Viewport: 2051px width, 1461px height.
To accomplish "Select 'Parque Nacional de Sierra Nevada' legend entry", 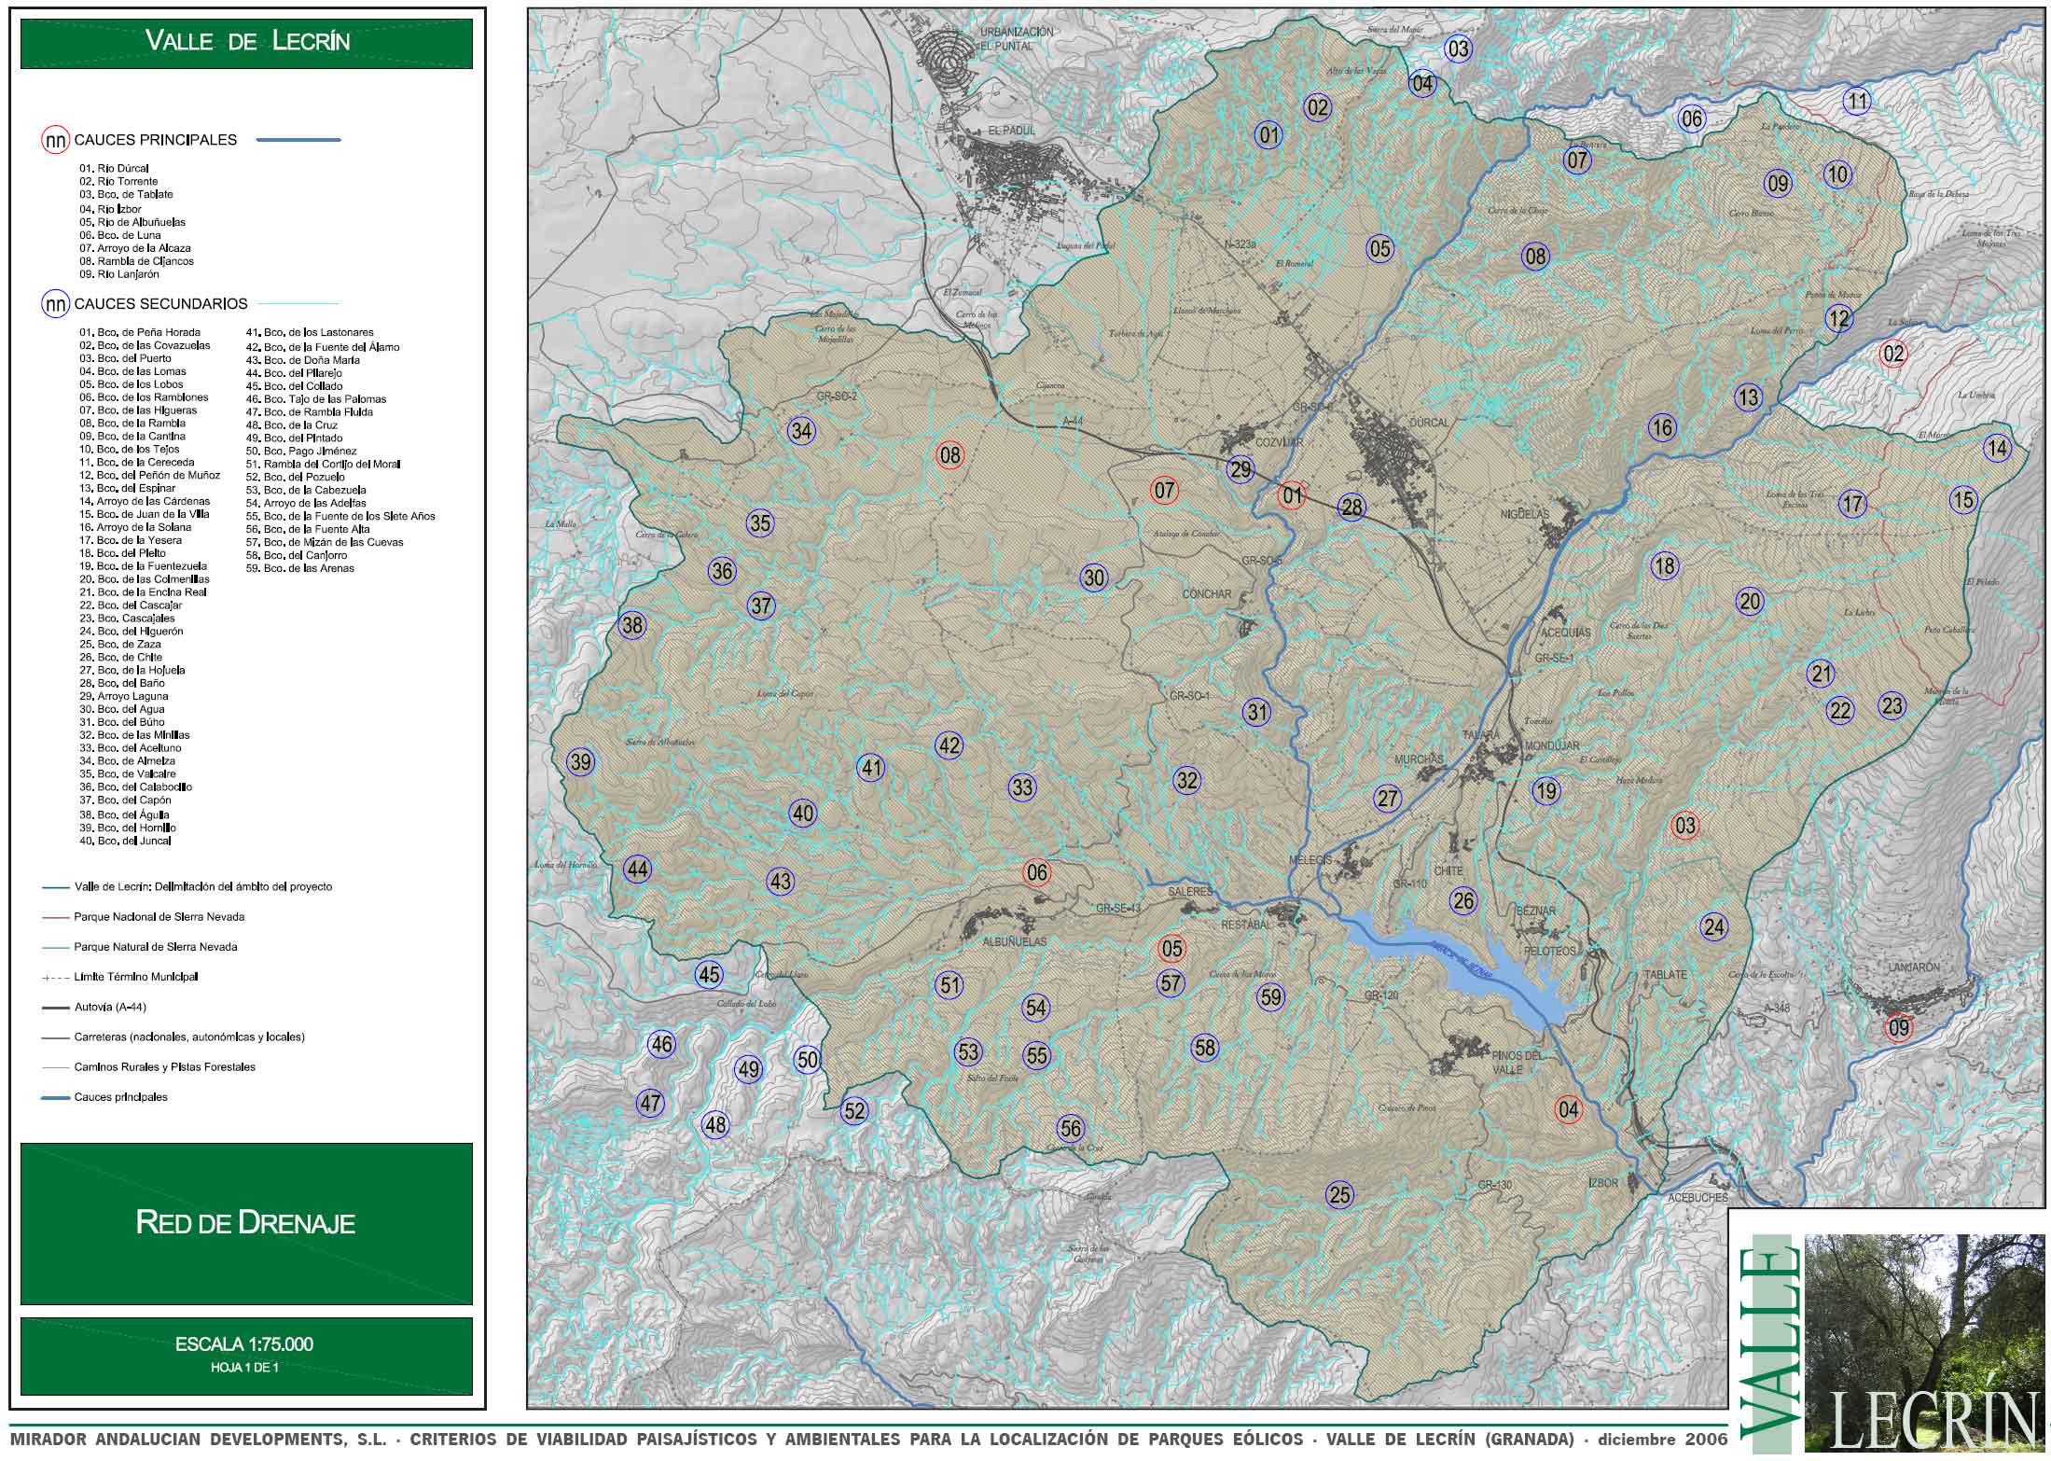I will (159, 917).
